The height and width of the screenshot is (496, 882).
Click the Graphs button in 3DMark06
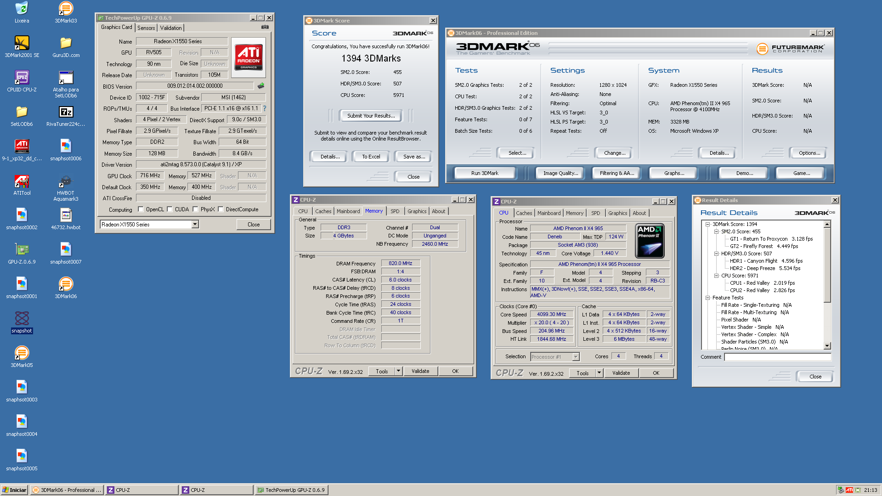pos(674,173)
